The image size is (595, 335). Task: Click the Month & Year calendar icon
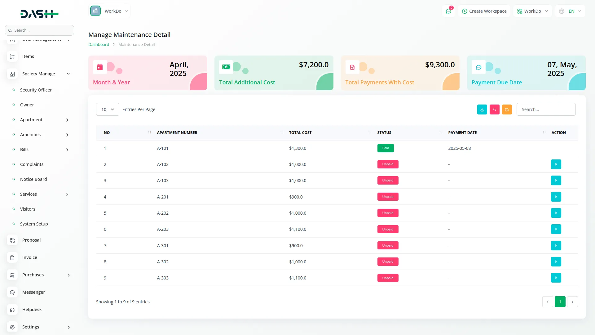pos(100,67)
